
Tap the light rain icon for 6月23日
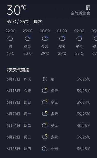[x=45, y=149]
